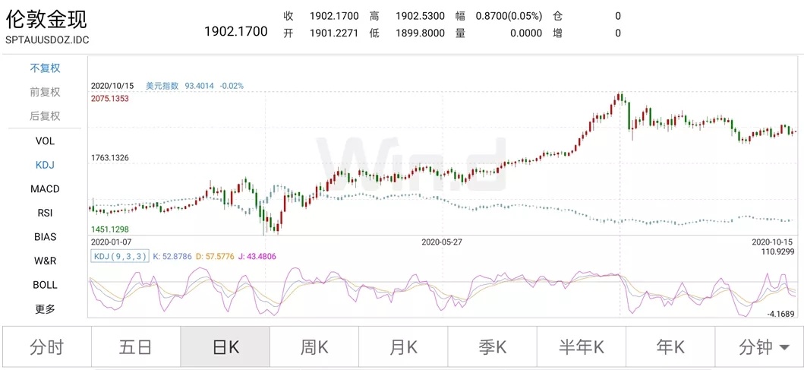
Task: Enable BOLL bands indicator
Action: tap(45, 285)
